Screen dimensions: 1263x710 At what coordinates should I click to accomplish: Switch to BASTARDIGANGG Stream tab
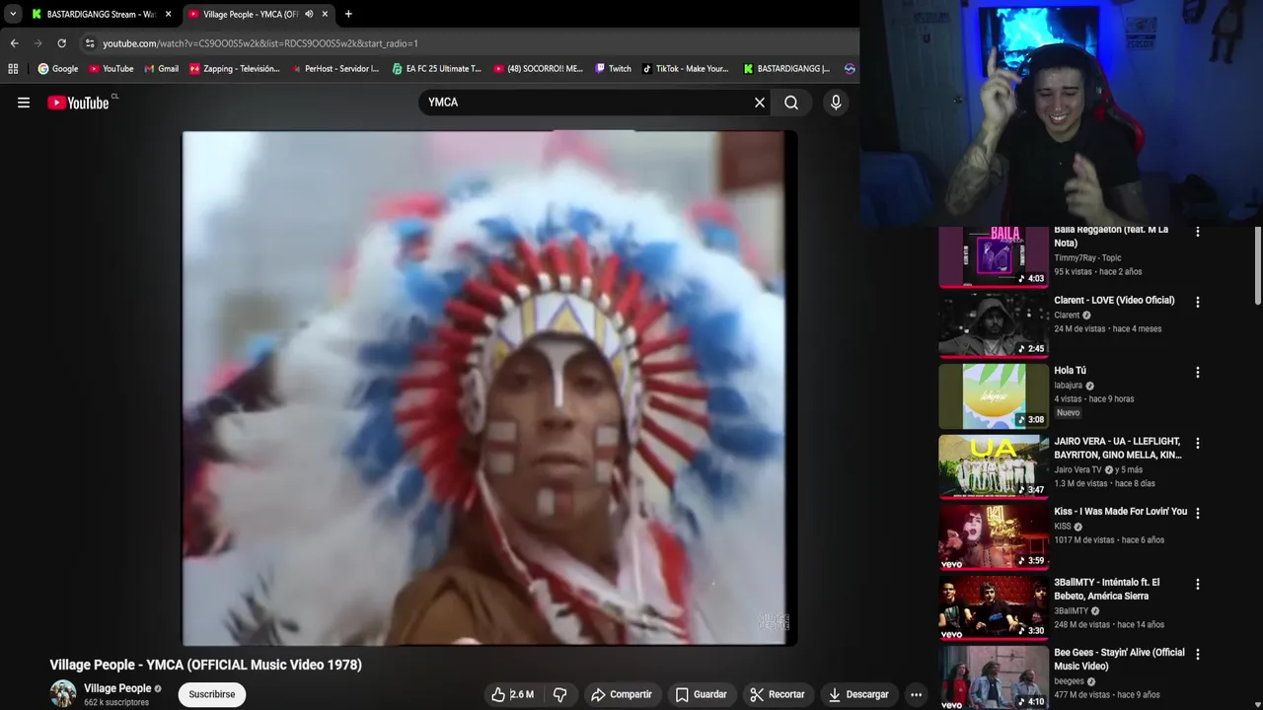(102, 14)
